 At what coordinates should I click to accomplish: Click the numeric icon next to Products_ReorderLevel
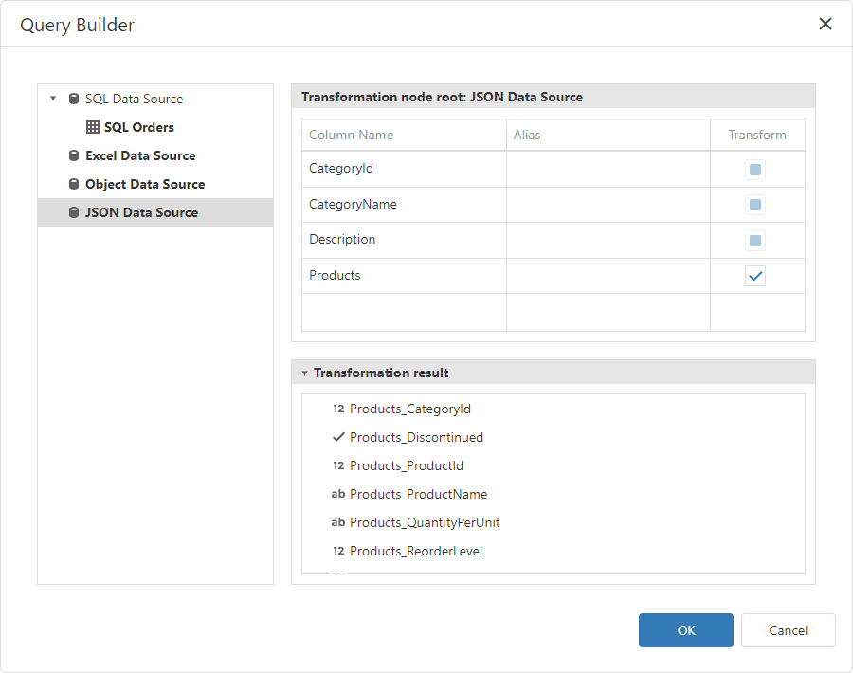click(x=336, y=551)
